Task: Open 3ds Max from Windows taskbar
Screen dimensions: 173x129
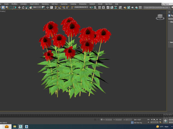Action: click(21, 126)
